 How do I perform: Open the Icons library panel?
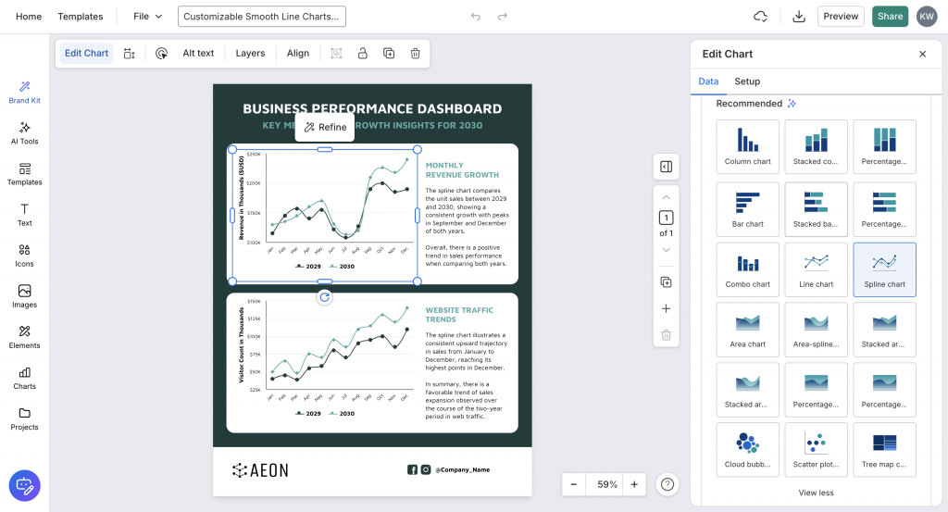(x=24, y=256)
